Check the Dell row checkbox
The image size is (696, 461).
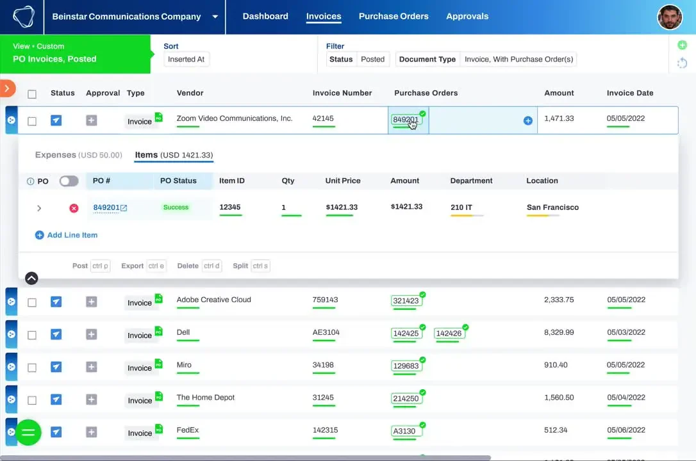[32, 335]
